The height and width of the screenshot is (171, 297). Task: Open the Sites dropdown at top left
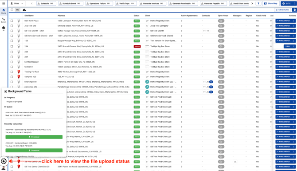click(17, 4)
